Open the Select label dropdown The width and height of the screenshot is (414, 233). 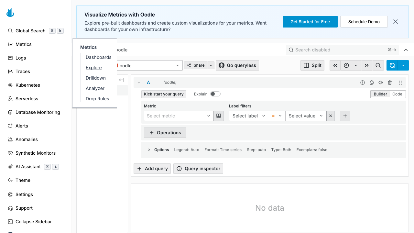248,116
